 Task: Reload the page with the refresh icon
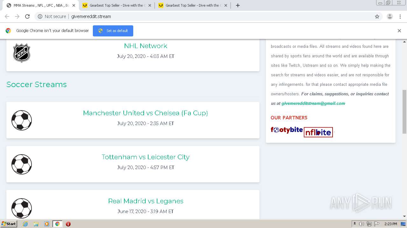(27, 16)
